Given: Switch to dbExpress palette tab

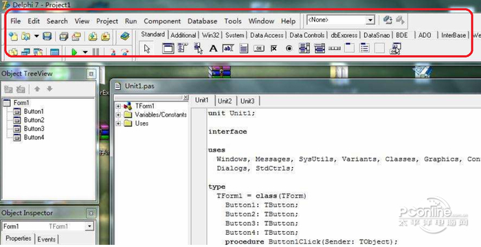Looking at the screenshot, I should pyautogui.click(x=344, y=35).
